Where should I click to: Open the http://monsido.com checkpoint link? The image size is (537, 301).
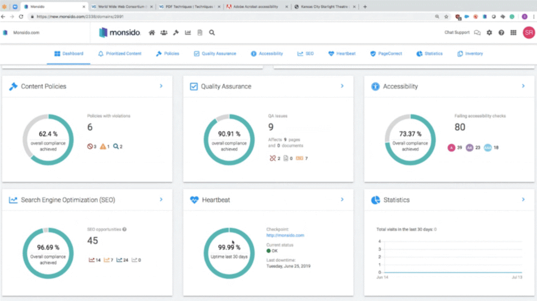coord(285,236)
